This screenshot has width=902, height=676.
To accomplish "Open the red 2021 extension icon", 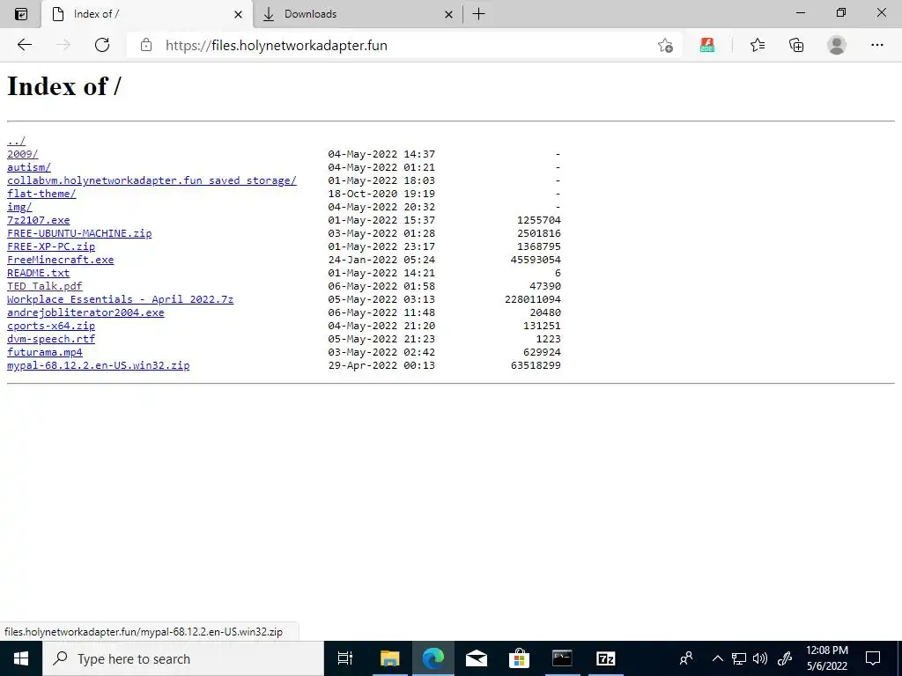I will (707, 46).
